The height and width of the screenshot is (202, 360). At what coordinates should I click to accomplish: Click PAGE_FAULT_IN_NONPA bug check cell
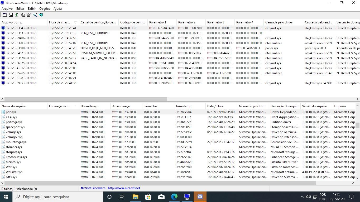coord(99,58)
